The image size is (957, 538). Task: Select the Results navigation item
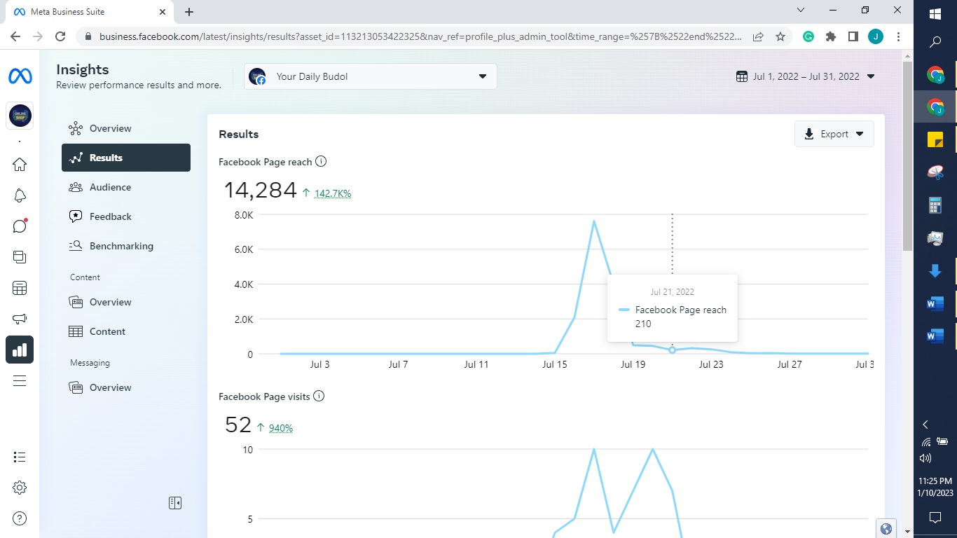tap(126, 158)
